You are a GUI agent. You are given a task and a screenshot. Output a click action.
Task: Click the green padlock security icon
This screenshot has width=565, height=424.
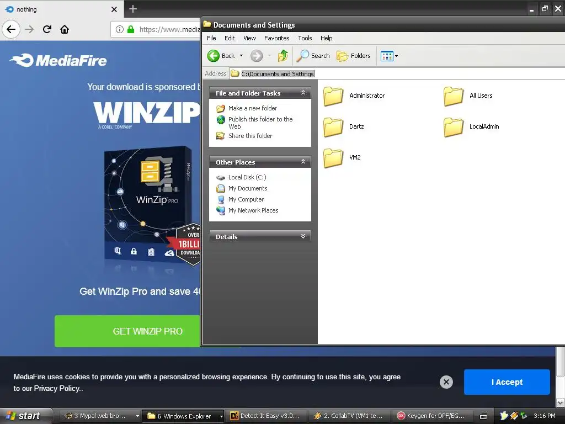pos(131,29)
